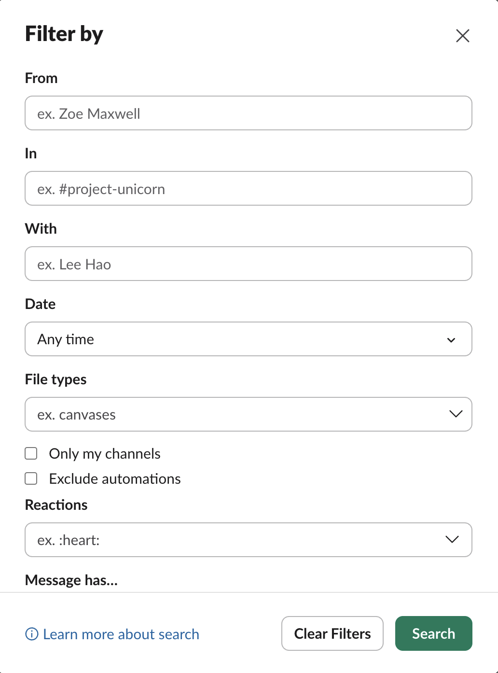Open the Learn more about search link

point(121,634)
